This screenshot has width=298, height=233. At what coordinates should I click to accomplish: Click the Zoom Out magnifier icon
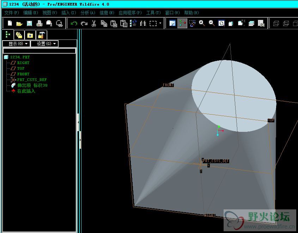(212, 23)
